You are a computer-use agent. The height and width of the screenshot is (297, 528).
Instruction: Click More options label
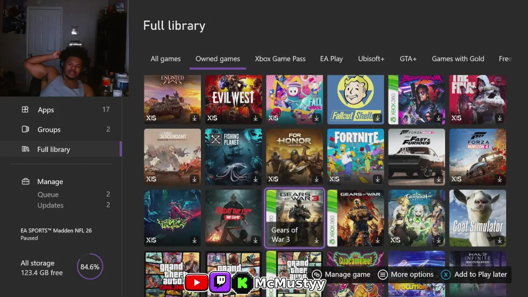[x=412, y=274]
